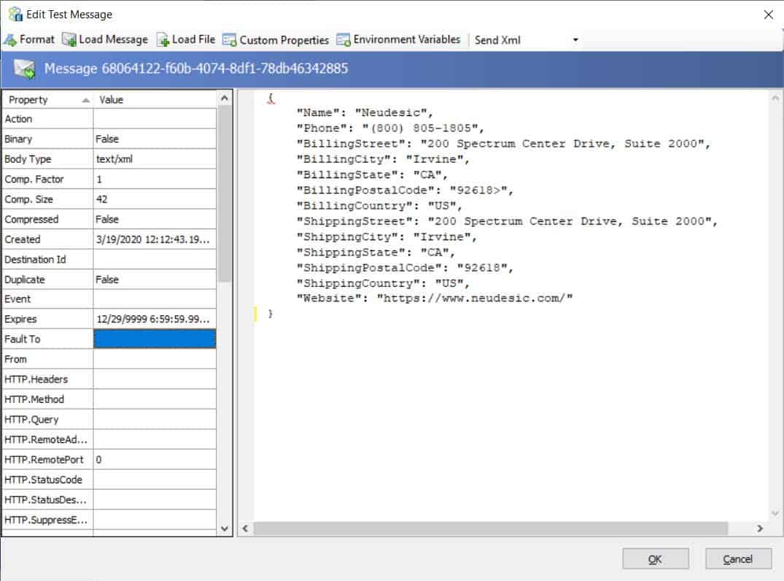Image resolution: width=784 pixels, height=581 pixels.
Task: Click the editor horizontal scroll left arrow
Action: pos(245,528)
